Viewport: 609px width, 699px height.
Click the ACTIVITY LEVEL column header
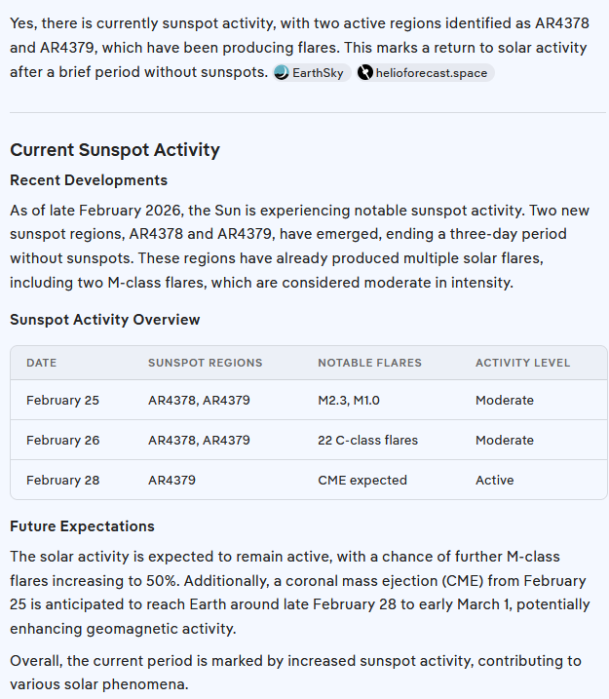[522, 363]
